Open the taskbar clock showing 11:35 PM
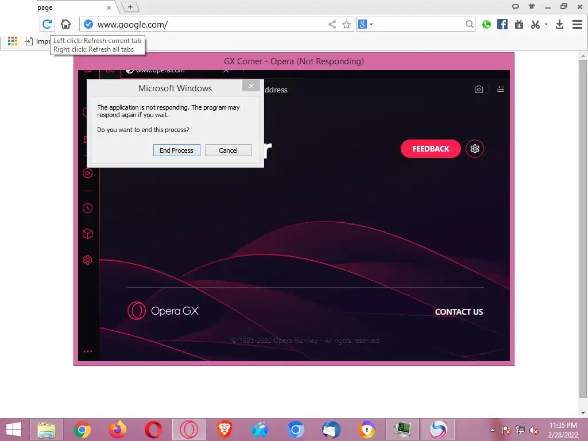 [563, 430]
